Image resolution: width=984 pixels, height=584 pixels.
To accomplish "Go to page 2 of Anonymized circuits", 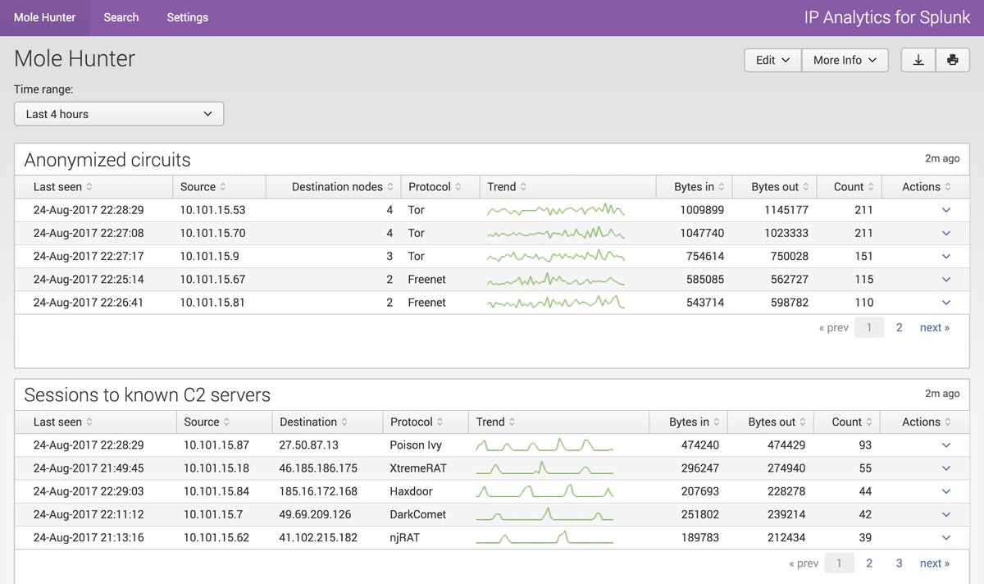I will point(900,327).
